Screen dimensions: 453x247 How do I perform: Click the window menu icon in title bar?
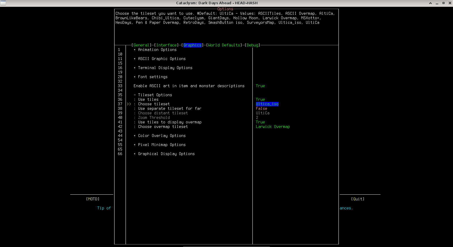tap(3, 3)
